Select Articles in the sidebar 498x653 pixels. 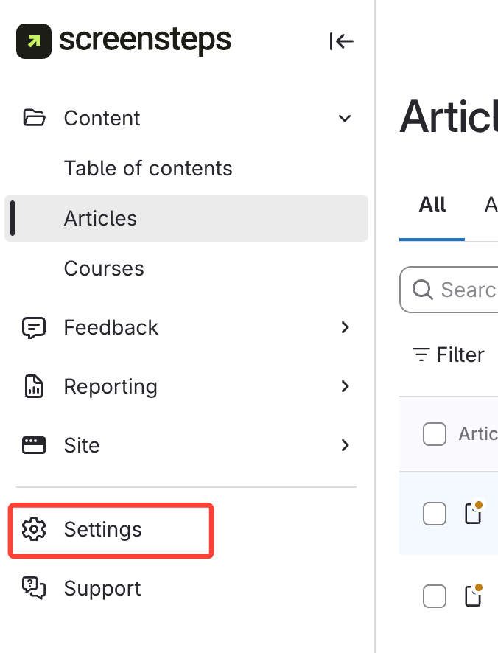point(100,218)
